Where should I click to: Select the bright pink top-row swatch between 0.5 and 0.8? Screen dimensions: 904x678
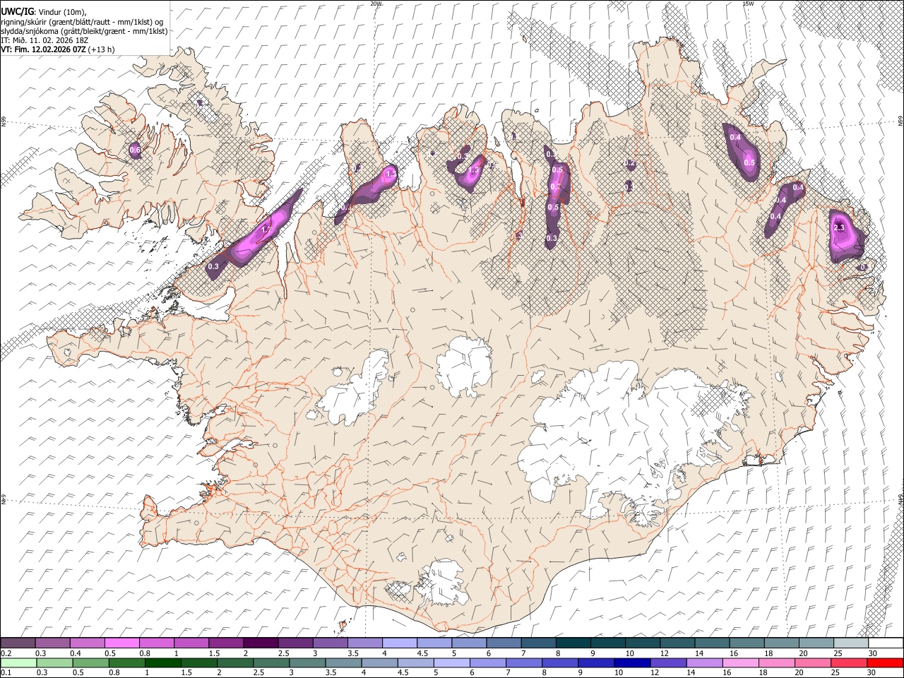(x=121, y=643)
